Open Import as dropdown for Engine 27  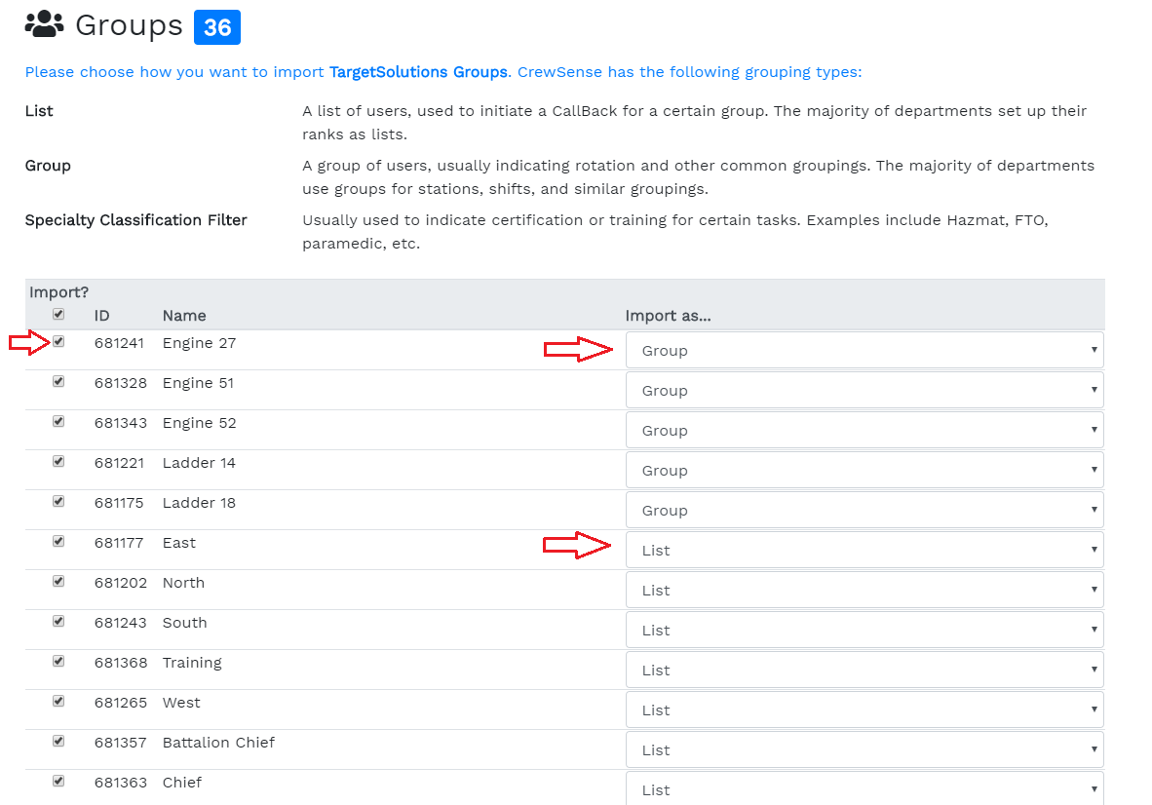(864, 350)
